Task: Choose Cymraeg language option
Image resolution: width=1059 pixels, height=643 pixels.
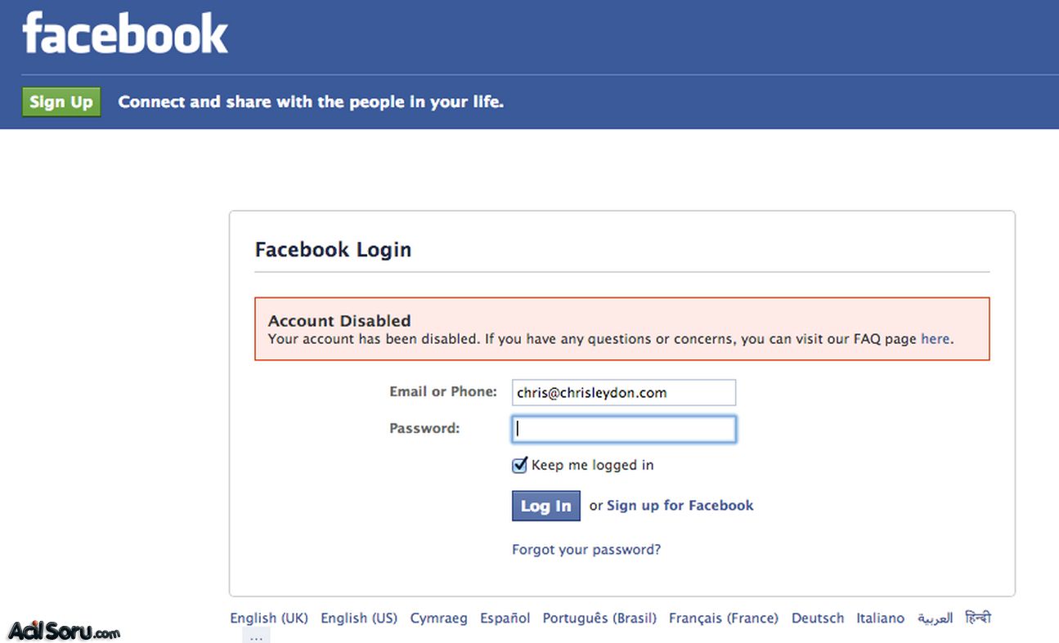Action: point(439,618)
